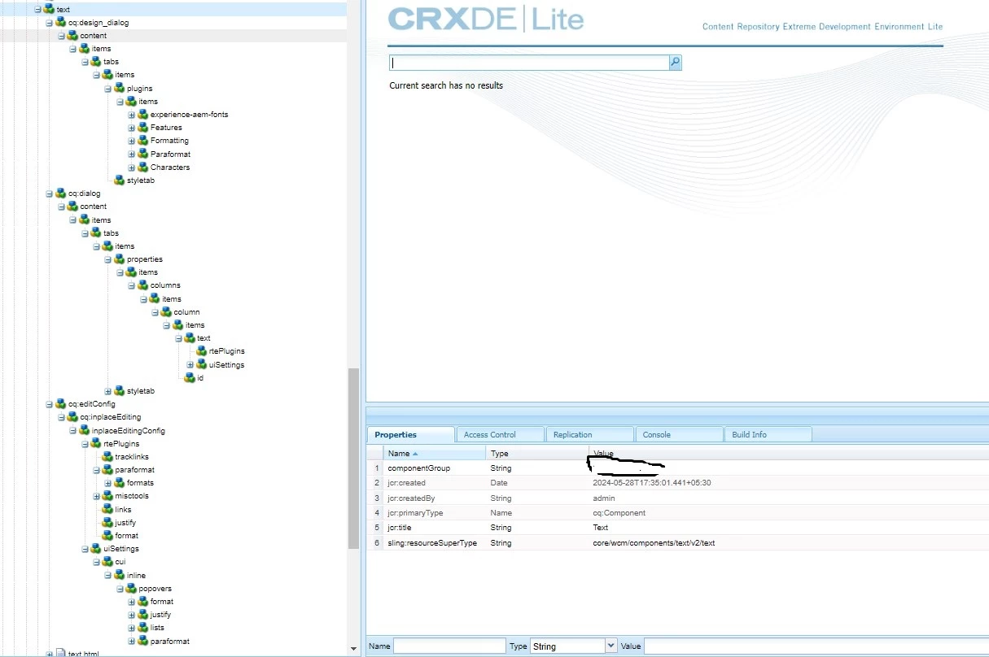Click the id node icon
Screen dimensions: 989x657
click(x=190, y=378)
